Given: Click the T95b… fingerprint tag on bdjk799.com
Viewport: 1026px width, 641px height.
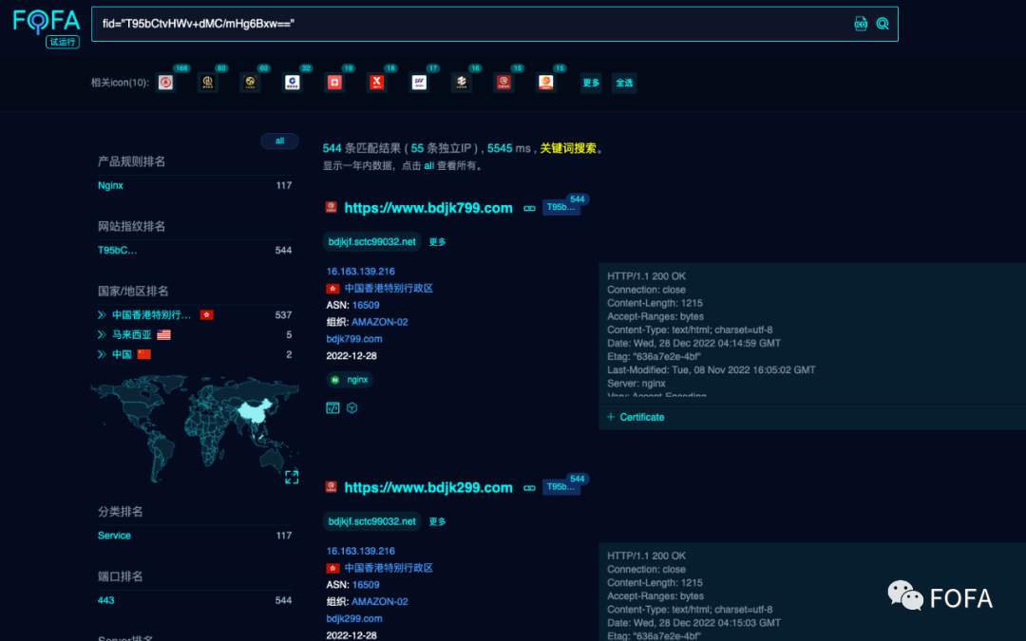Looking at the screenshot, I should tap(560, 207).
